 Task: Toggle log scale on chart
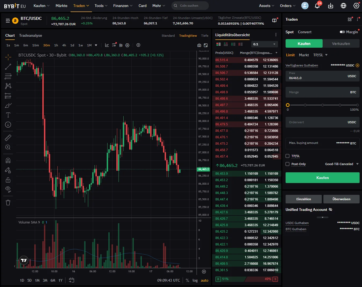[195, 281]
